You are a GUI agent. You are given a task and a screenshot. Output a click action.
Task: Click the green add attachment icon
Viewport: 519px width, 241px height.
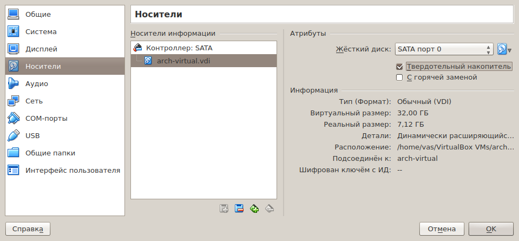(254, 209)
